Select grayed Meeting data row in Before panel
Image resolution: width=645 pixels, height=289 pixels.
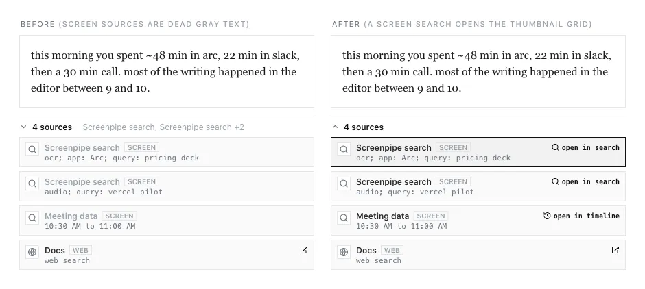click(167, 221)
